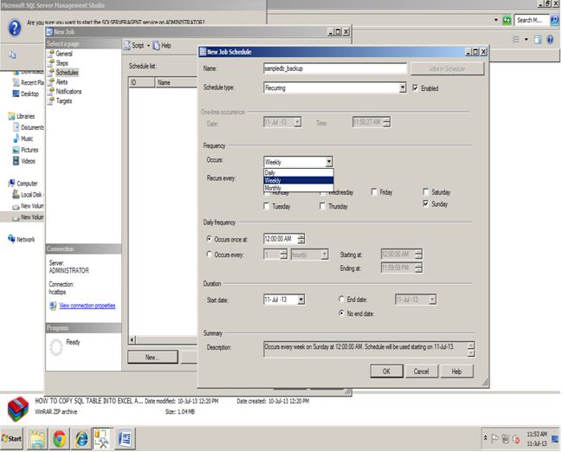Image resolution: width=563 pixels, height=452 pixels.
Task: Click the connection properties icon
Action: point(53,306)
